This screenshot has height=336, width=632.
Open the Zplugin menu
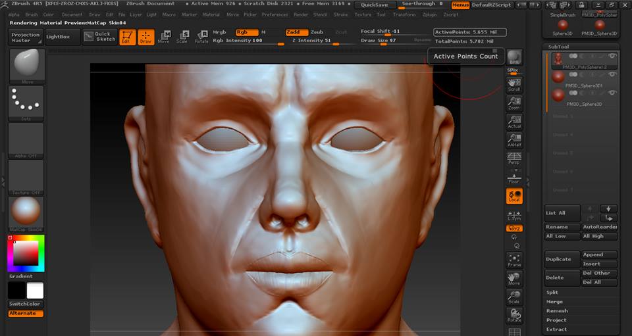pos(429,14)
